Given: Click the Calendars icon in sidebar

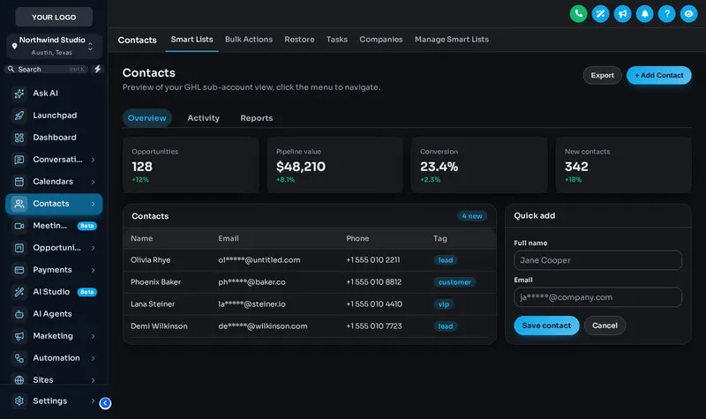Looking at the screenshot, I should pos(19,182).
